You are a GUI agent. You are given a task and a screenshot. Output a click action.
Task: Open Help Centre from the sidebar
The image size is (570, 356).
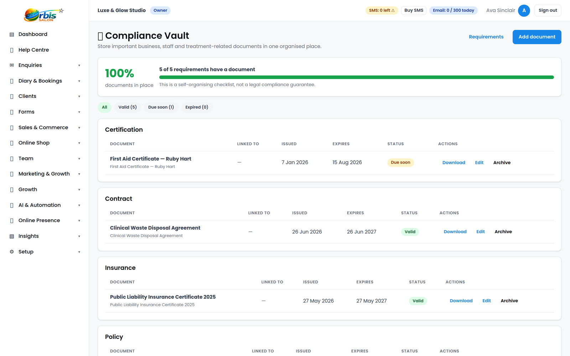point(33,50)
